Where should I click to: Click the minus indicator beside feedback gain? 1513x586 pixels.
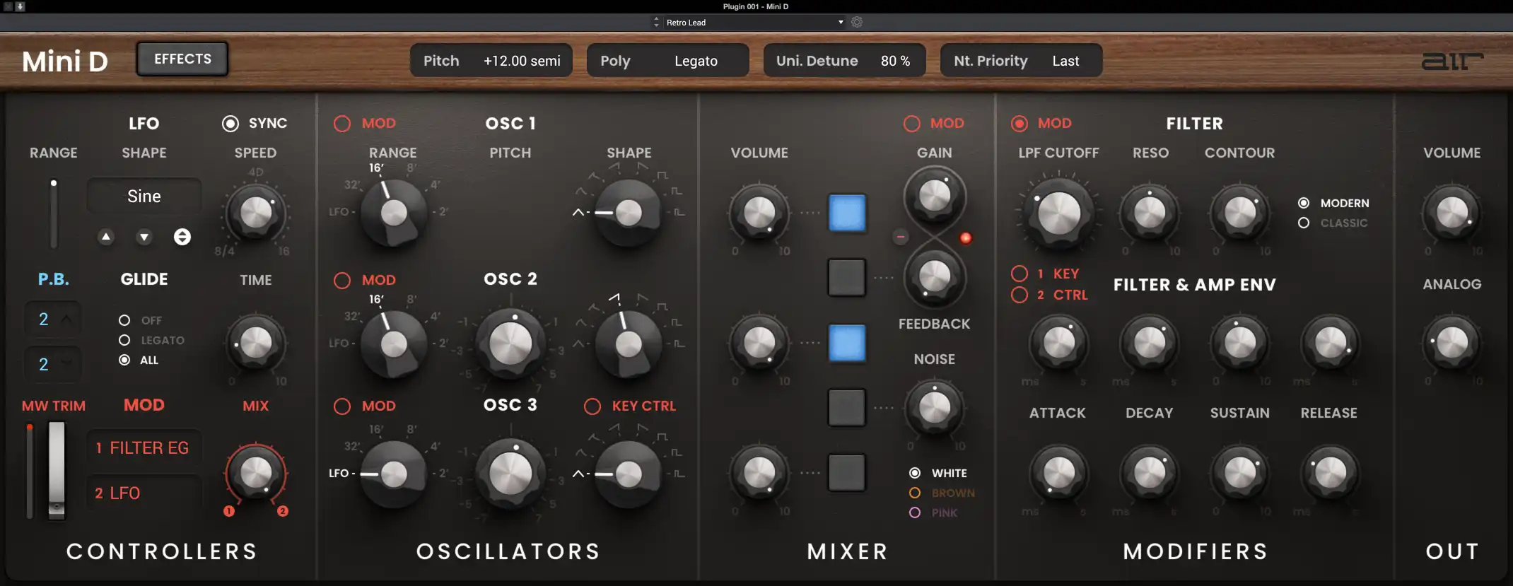coord(900,237)
